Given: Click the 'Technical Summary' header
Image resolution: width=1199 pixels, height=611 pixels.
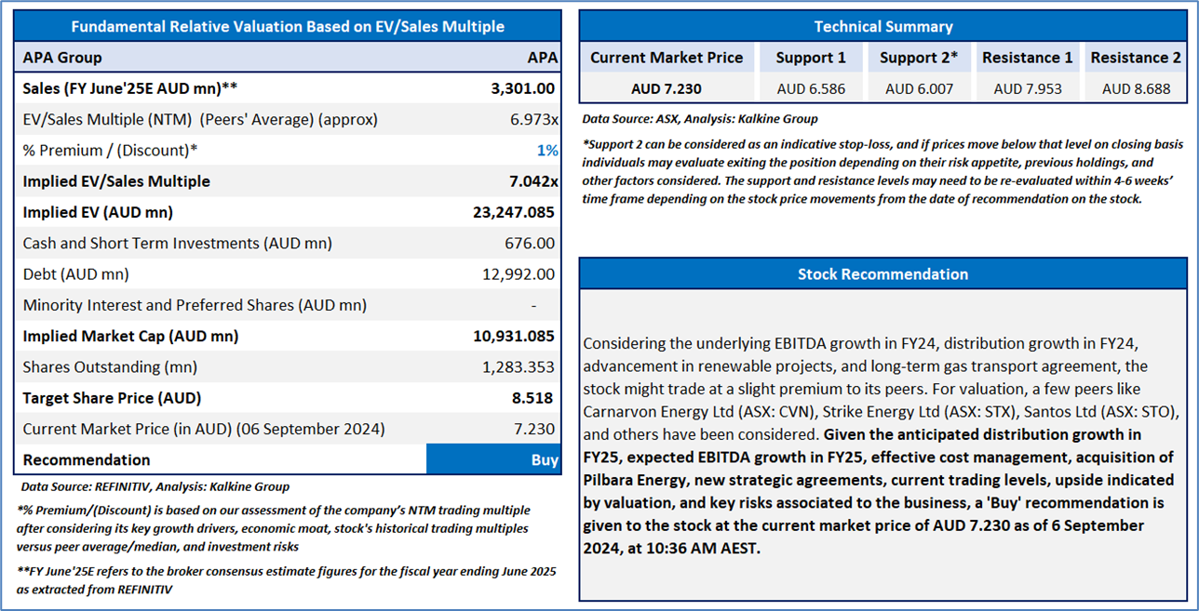Looking at the screenshot, I should (x=883, y=26).
